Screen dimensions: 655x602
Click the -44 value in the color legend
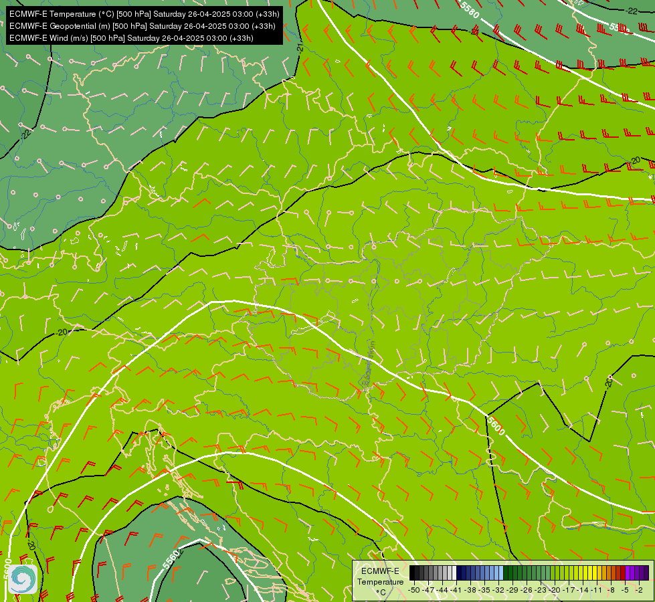pos(442,590)
